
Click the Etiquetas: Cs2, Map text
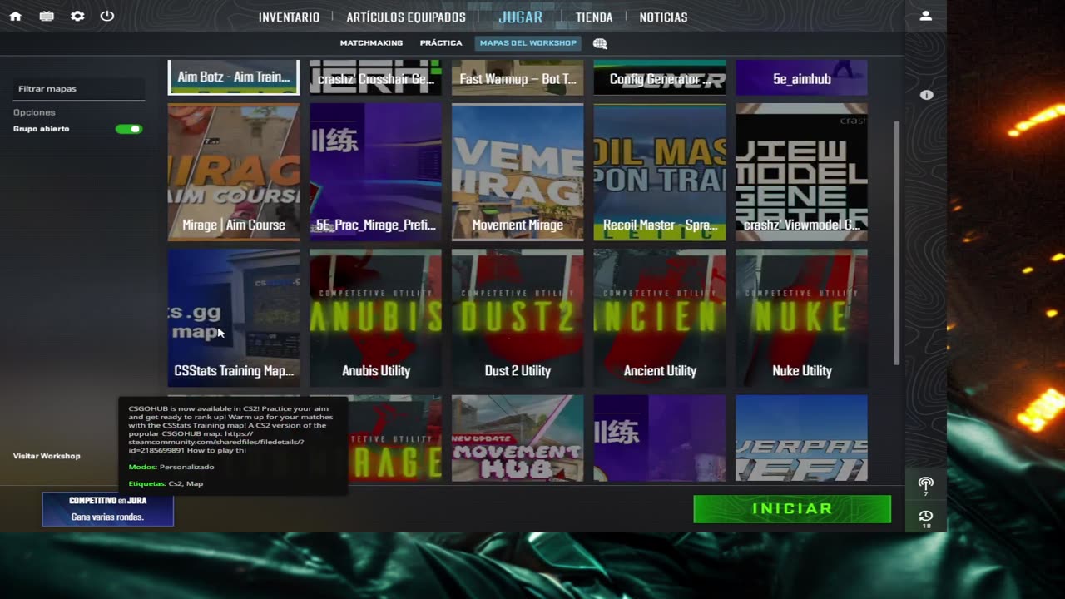(166, 483)
